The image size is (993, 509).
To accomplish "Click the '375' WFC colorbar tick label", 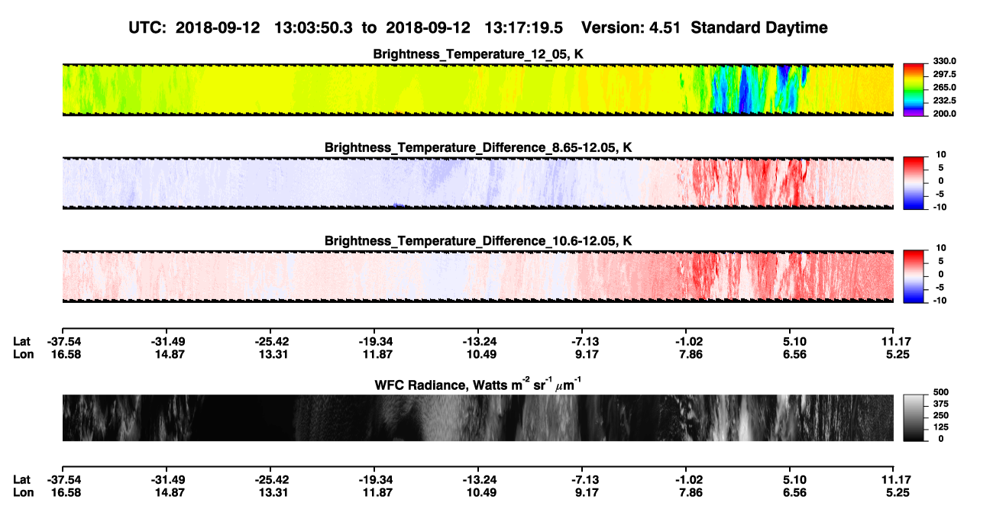I will (x=940, y=404).
